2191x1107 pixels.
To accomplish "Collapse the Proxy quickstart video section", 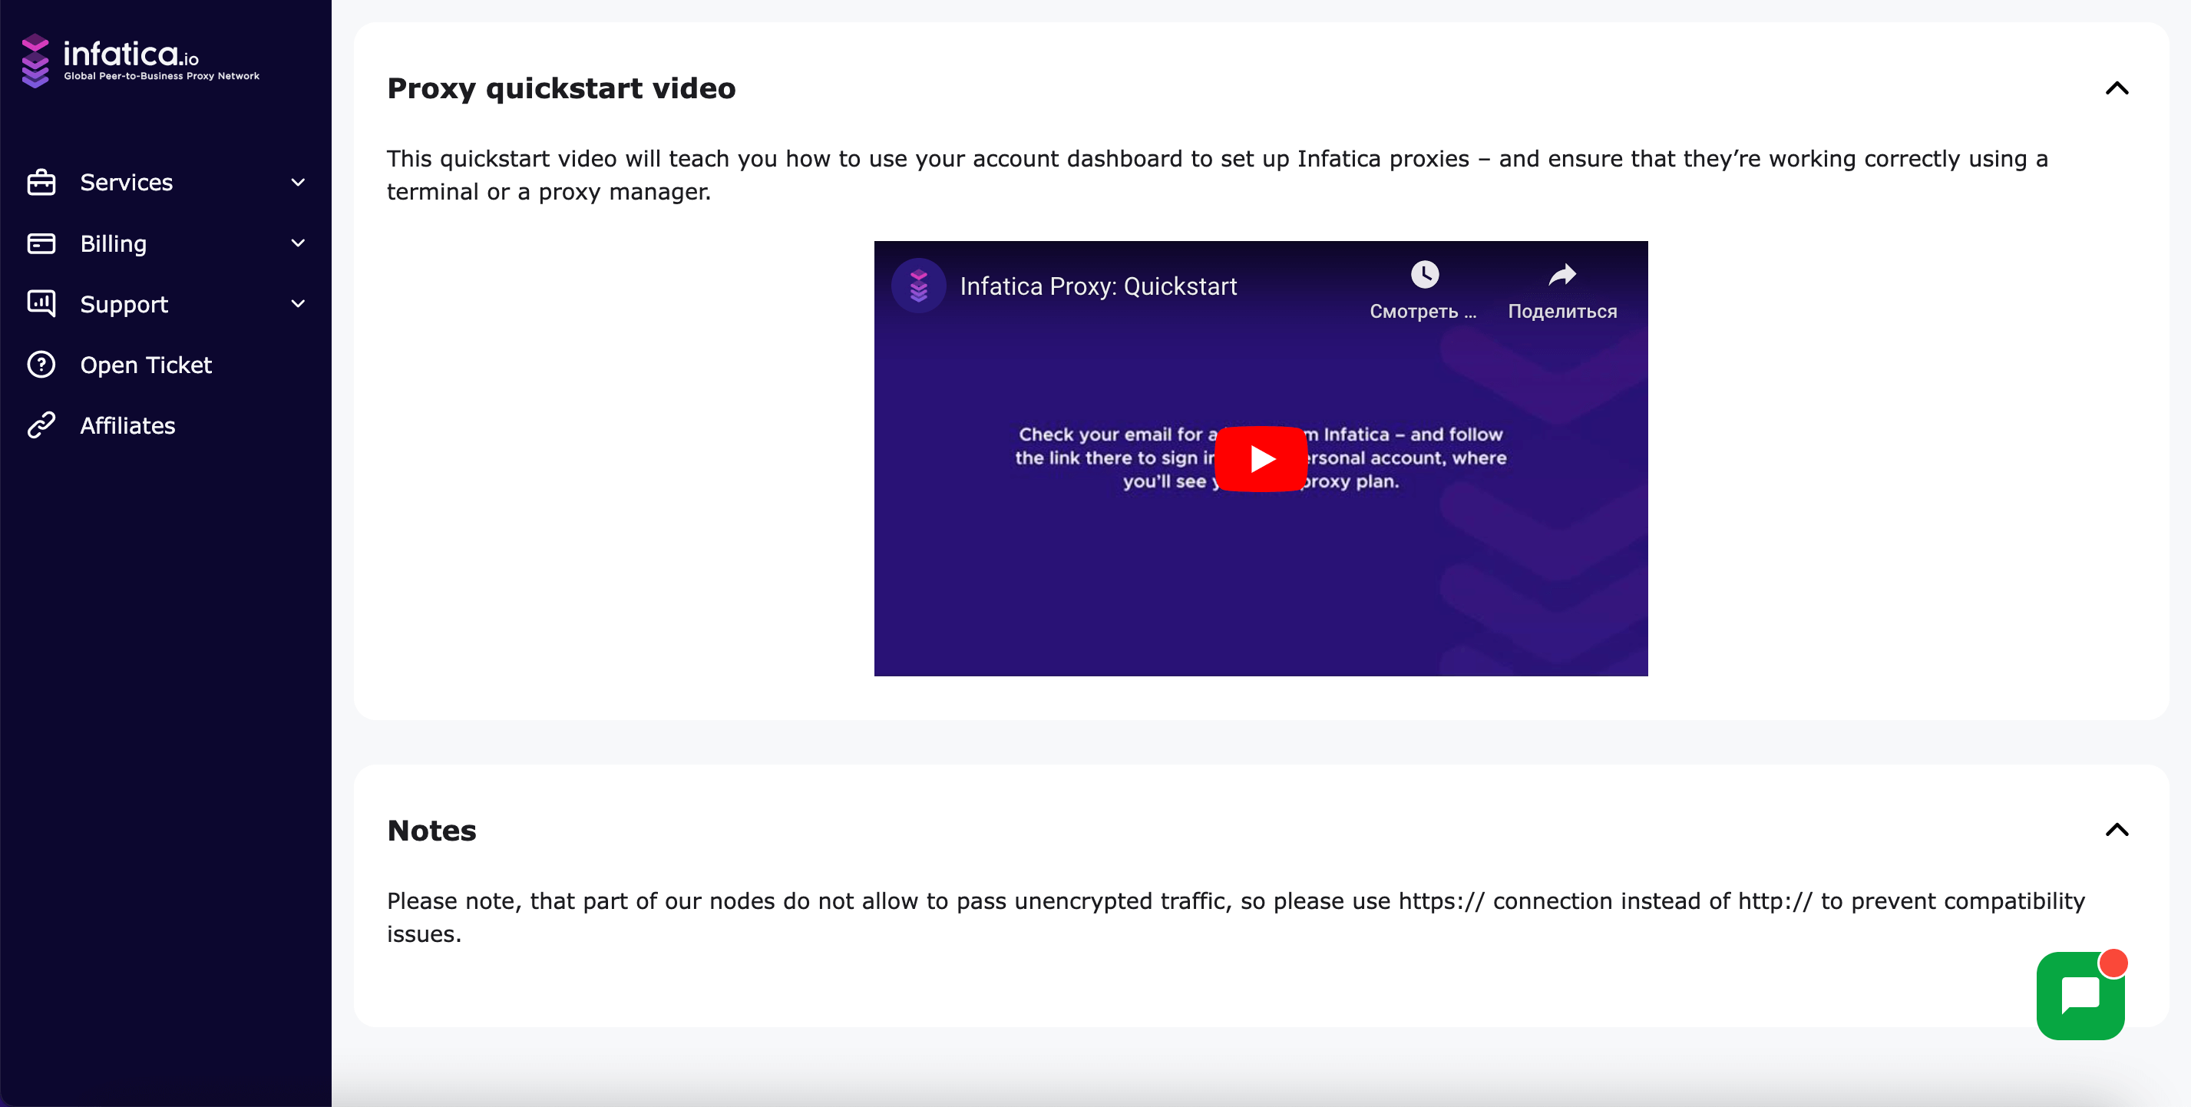I will (2117, 88).
